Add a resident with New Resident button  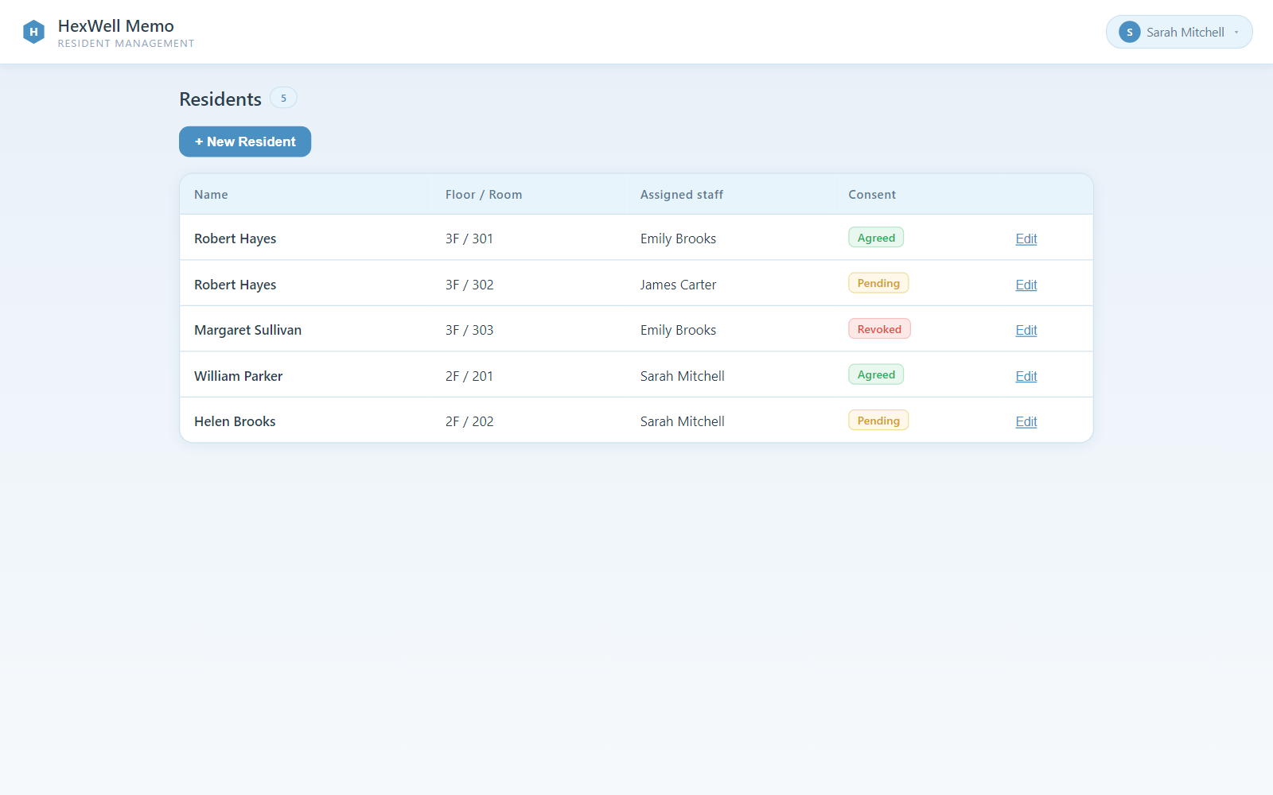tap(245, 142)
